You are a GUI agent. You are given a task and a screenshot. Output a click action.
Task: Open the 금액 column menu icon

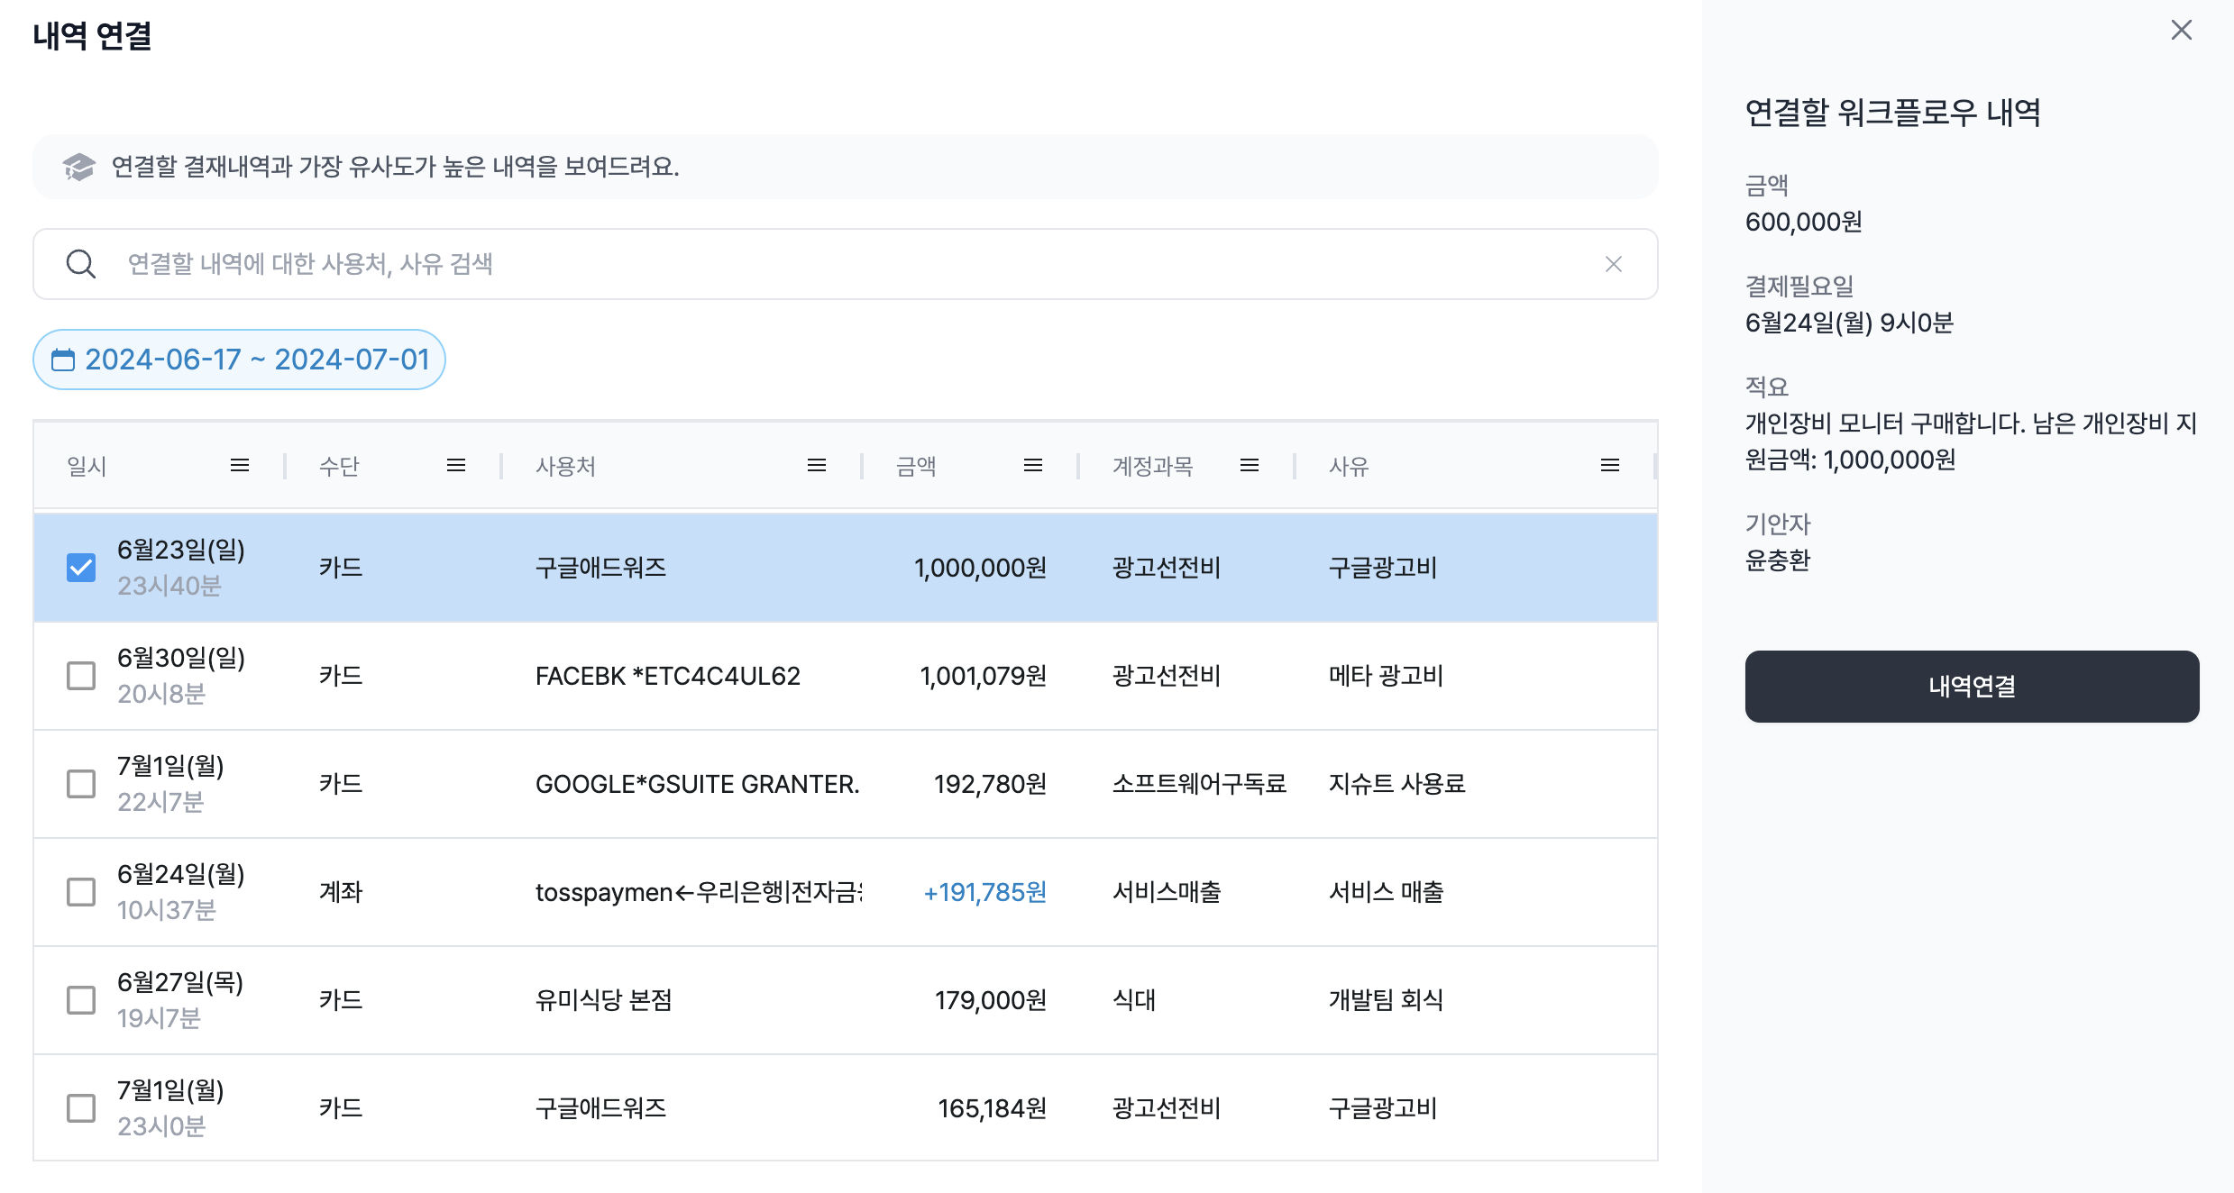coord(1032,466)
